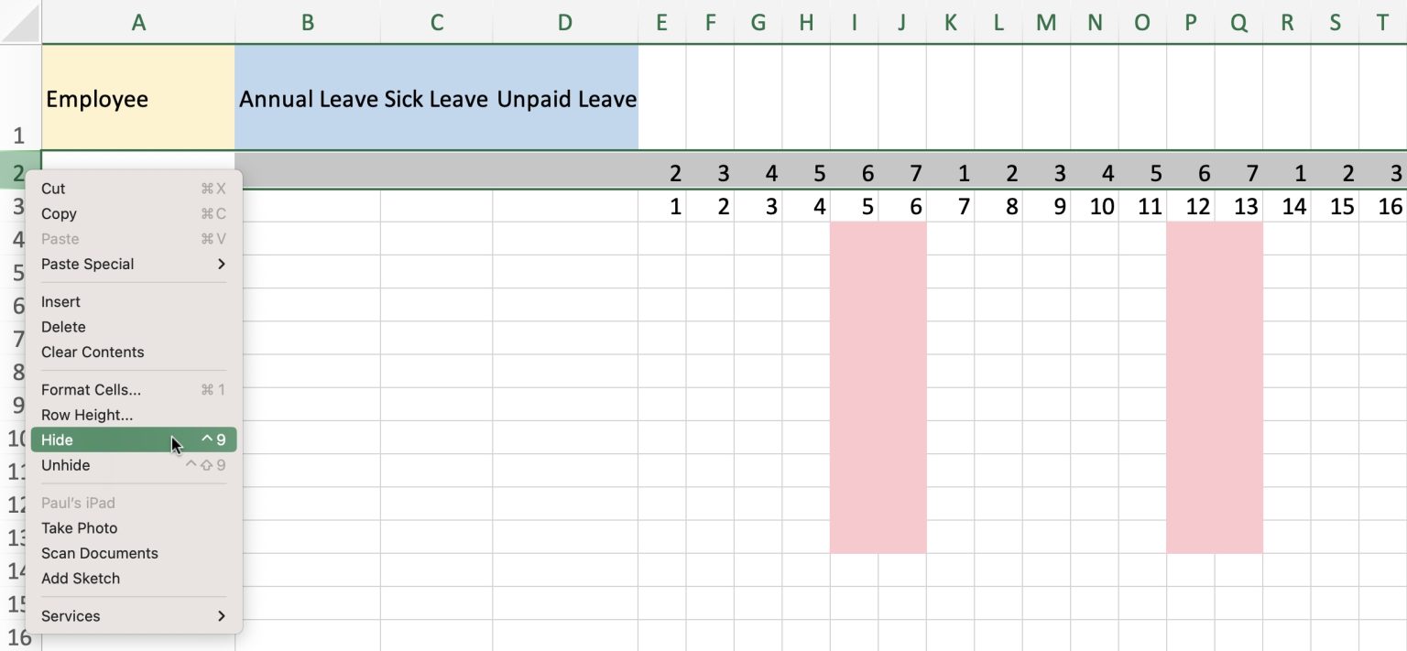Click Cut in the context menu

point(53,189)
